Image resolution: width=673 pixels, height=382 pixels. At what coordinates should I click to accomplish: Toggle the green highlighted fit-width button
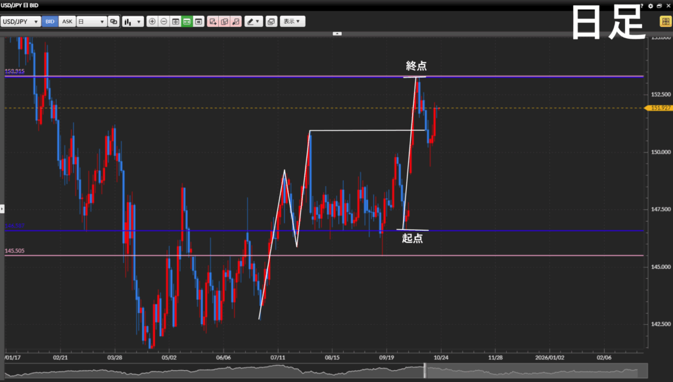tap(187, 21)
